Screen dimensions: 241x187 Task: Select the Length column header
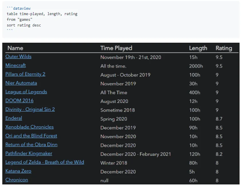[198, 48]
